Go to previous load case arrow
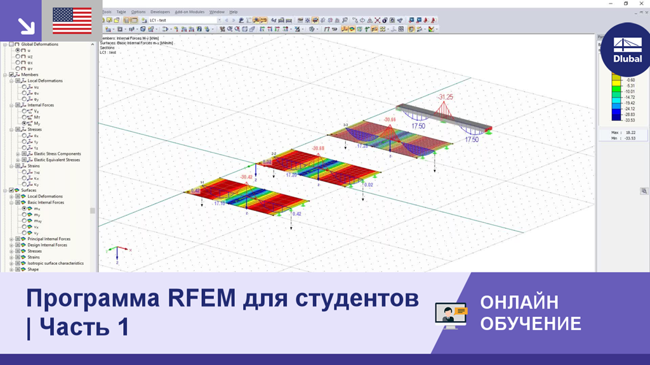 point(227,20)
